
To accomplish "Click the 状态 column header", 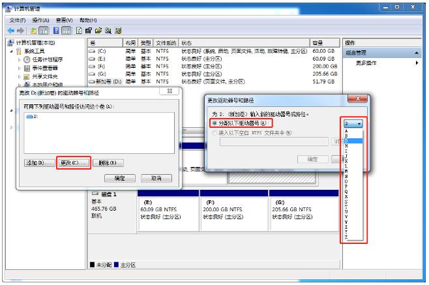I will pyautogui.click(x=244, y=43).
